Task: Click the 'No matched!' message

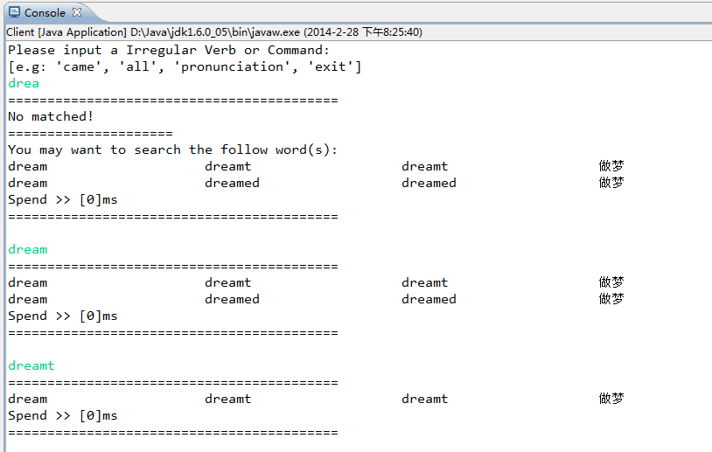Action: [51, 116]
